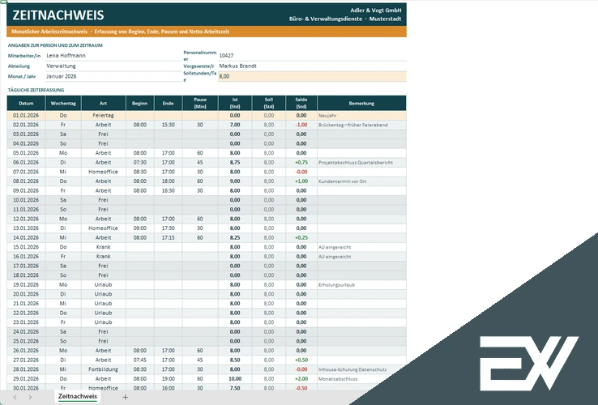Screen dimensions: 598x405
Task: Click the Soll (Std) column header
Action: [269, 104]
